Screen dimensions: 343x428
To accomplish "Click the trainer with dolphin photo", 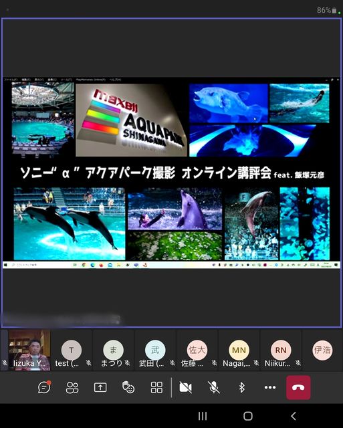I will (x=175, y=209).
